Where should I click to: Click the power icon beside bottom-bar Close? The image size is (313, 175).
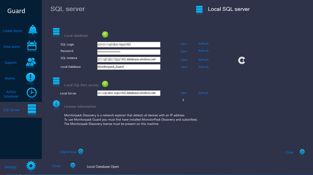pyautogui.click(x=73, y=165)
